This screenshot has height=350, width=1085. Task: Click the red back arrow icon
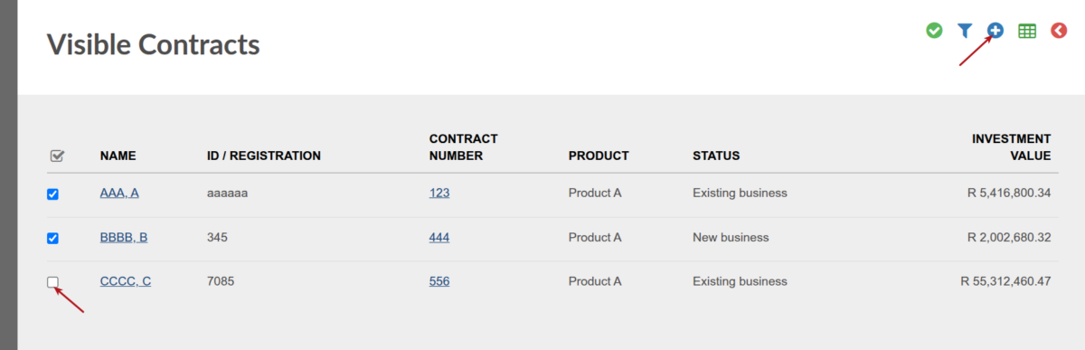click(1059, 31)
